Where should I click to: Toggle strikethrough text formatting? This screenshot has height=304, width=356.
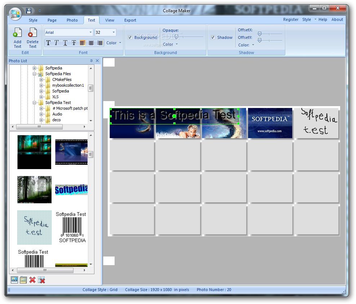pos(74,43)
